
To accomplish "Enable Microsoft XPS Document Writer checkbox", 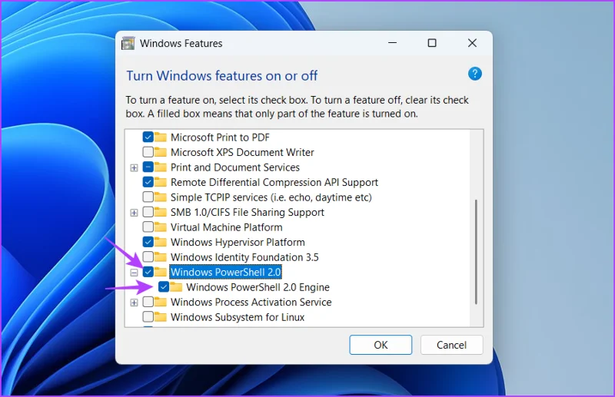I will (x=148, y=152).
